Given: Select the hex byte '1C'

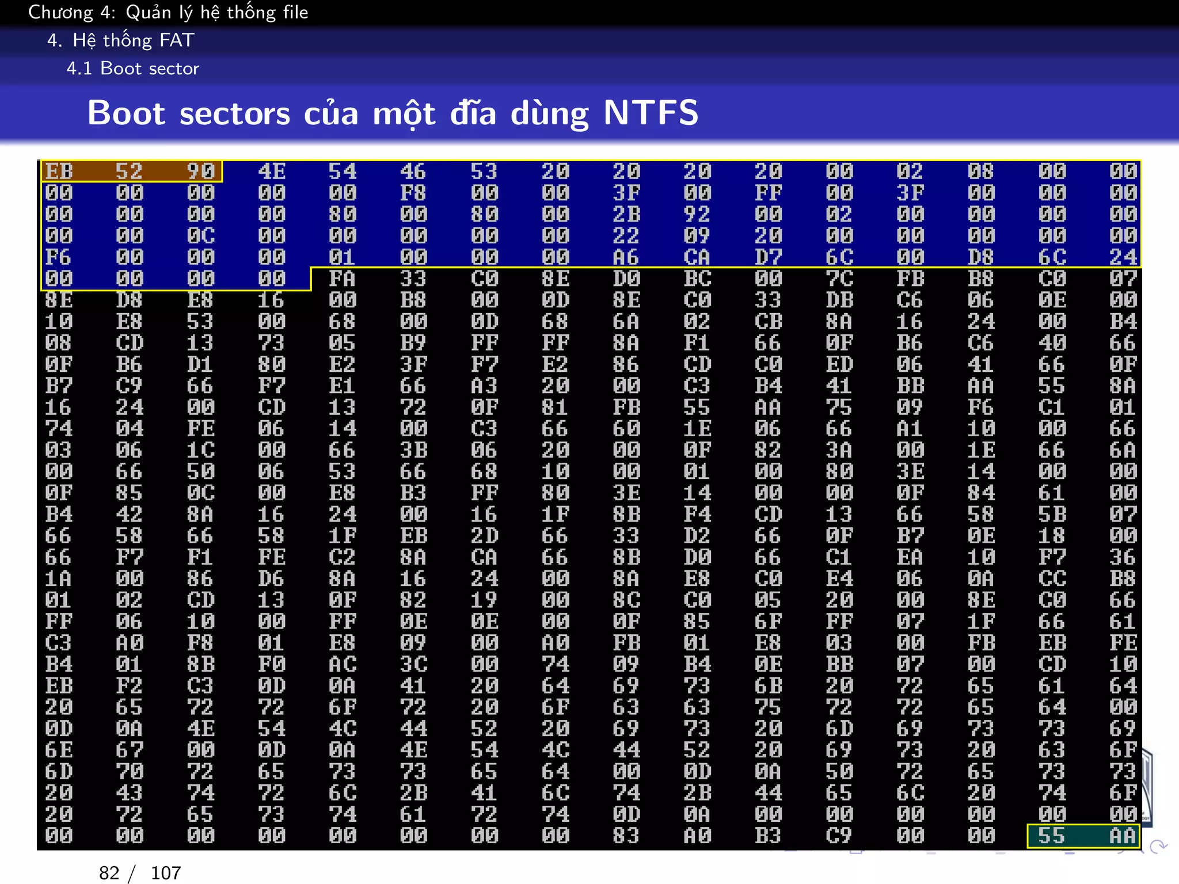Looking at the screenshot, I should coord(201,450).
